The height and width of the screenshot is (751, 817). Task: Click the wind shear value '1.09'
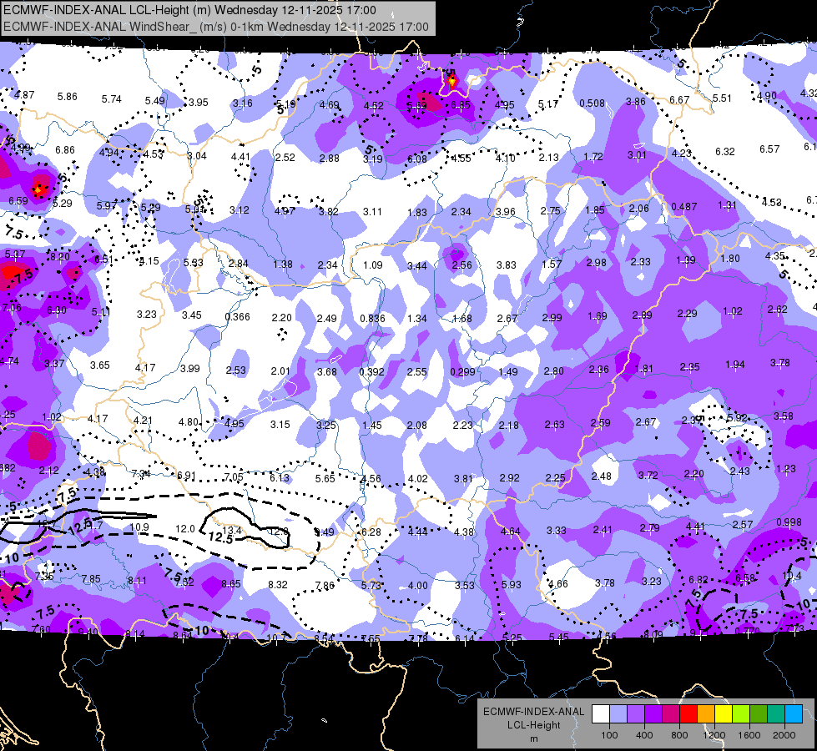(x=373, y=265)
